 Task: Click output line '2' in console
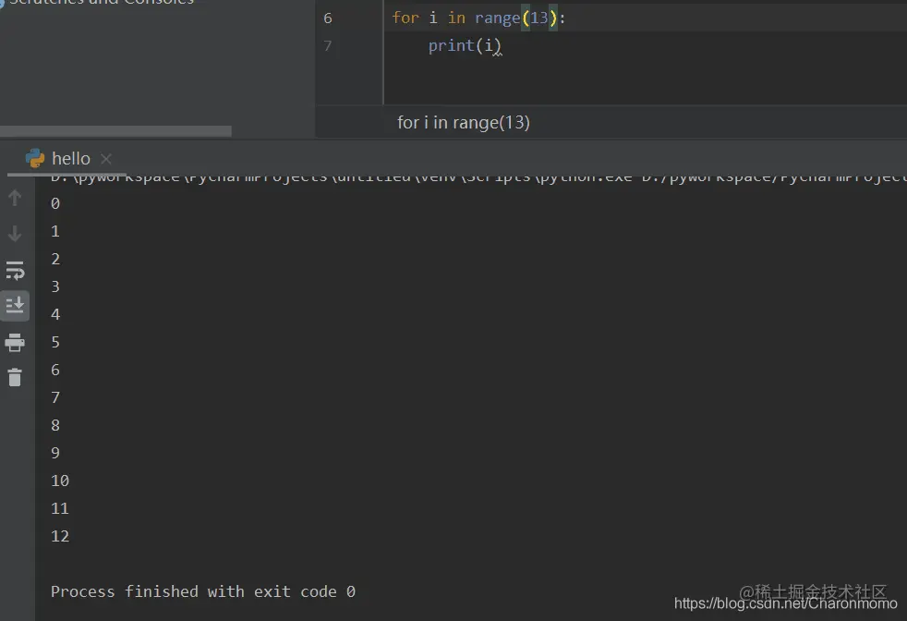(55, 260)
